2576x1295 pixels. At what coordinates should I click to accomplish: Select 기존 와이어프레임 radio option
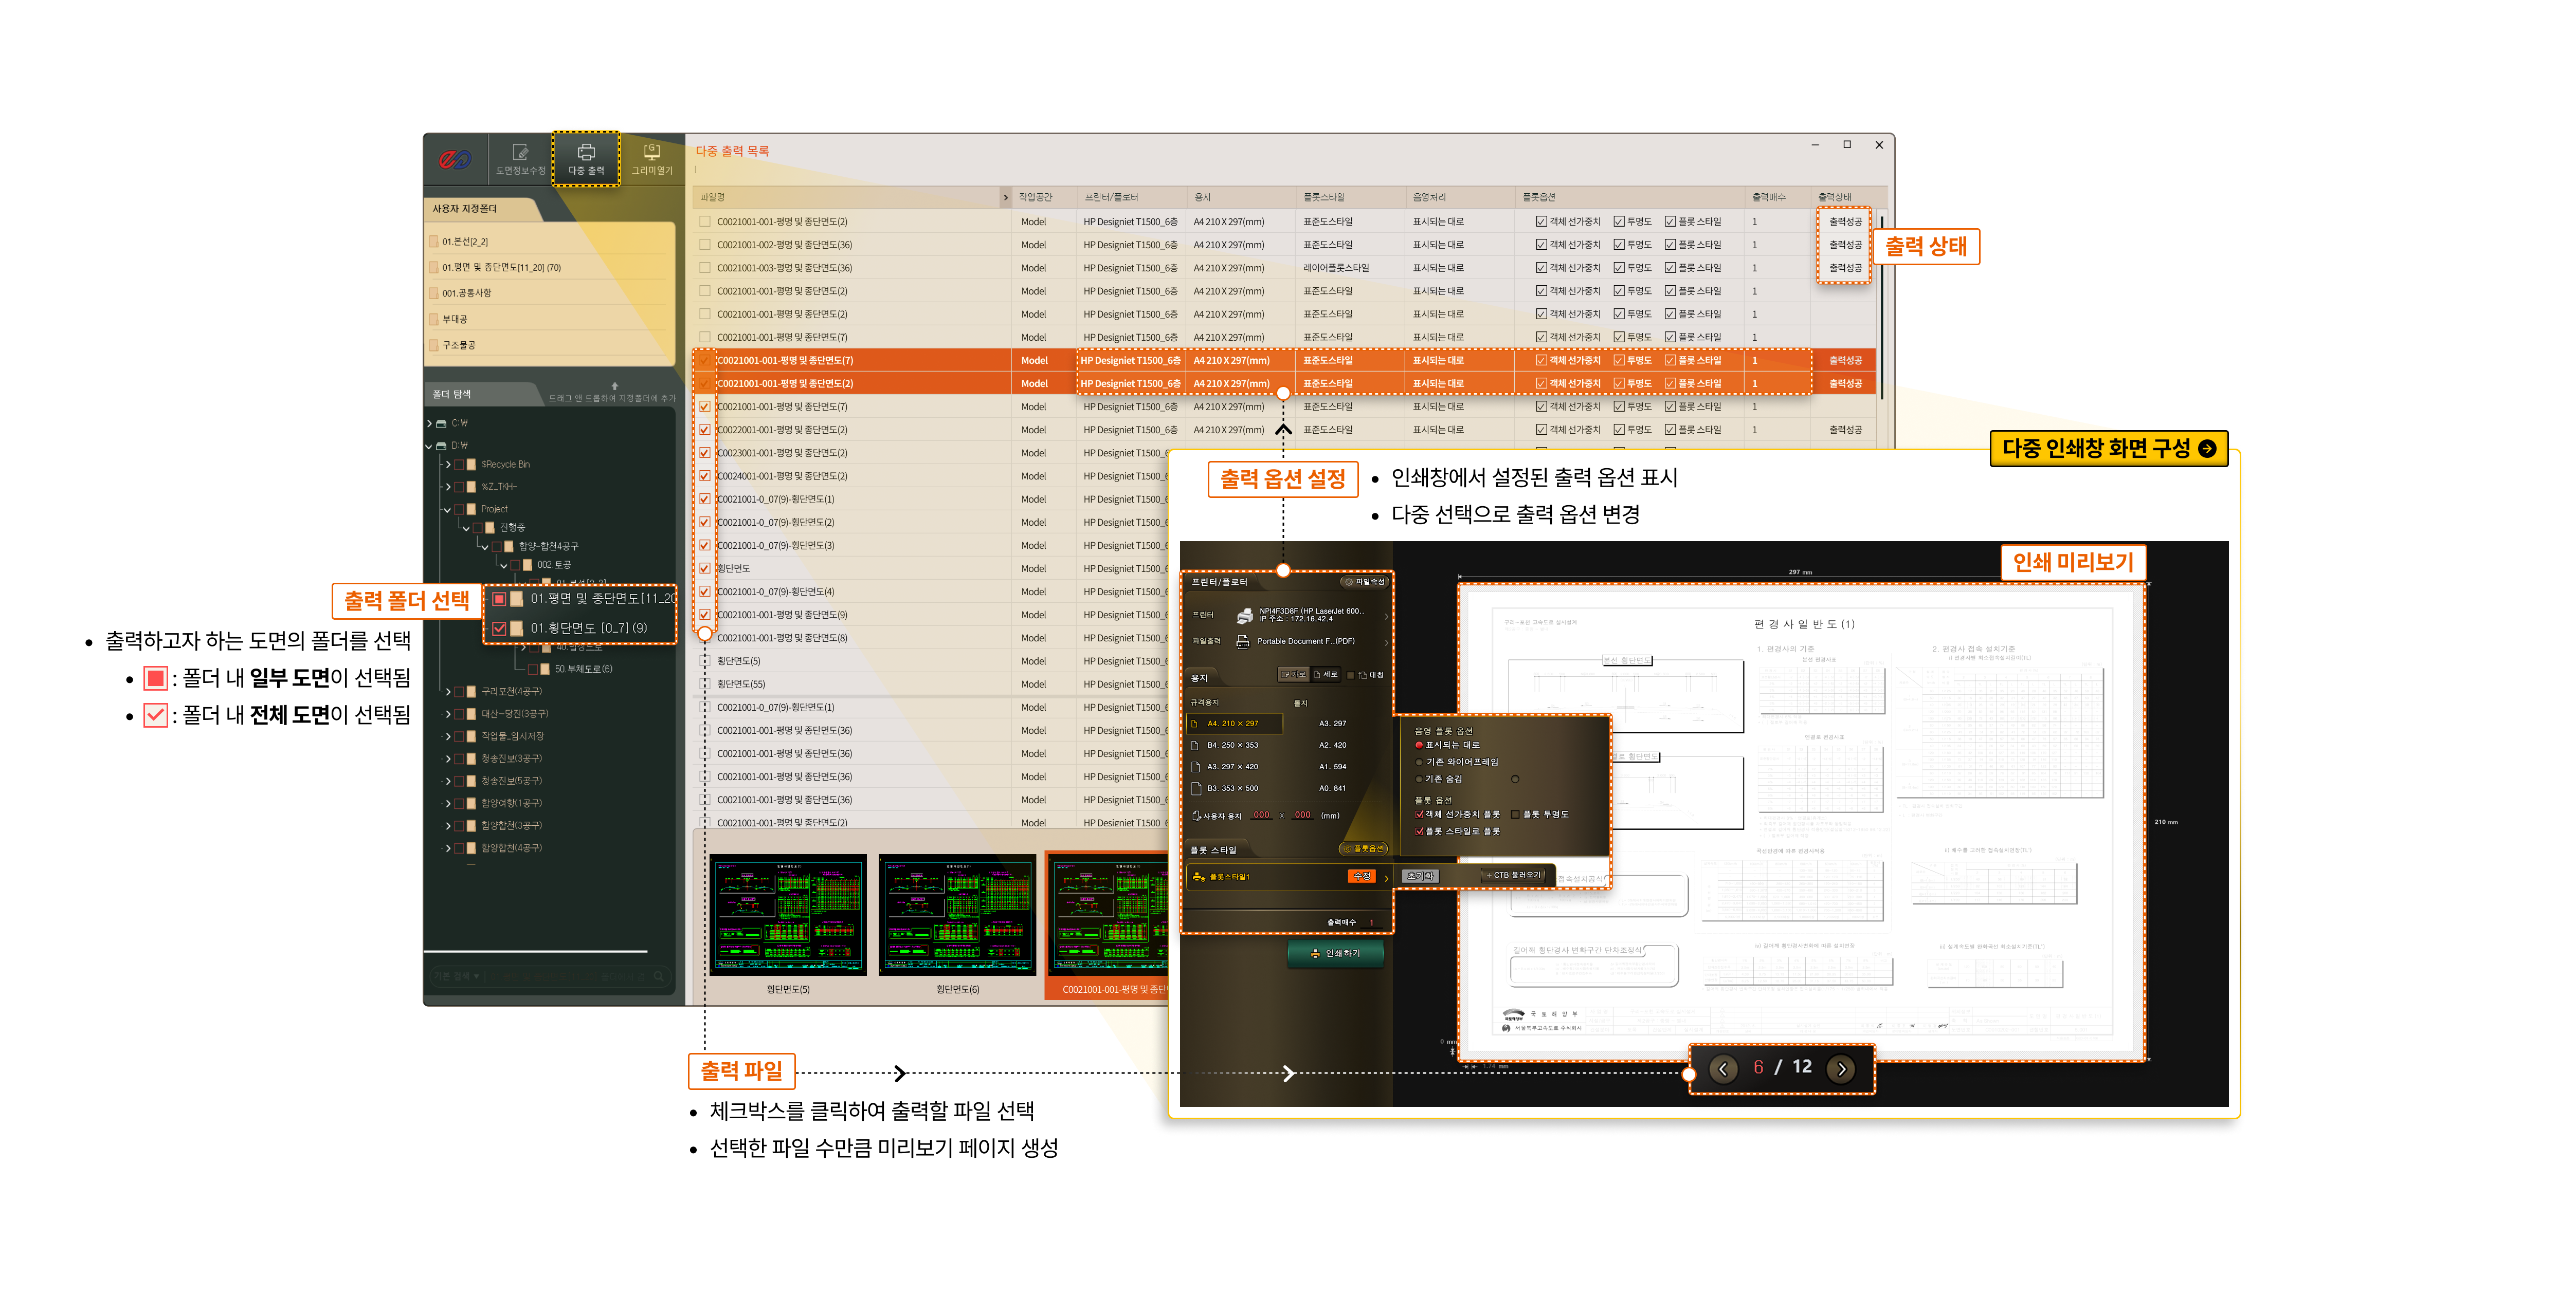(x=1419, y=763)
